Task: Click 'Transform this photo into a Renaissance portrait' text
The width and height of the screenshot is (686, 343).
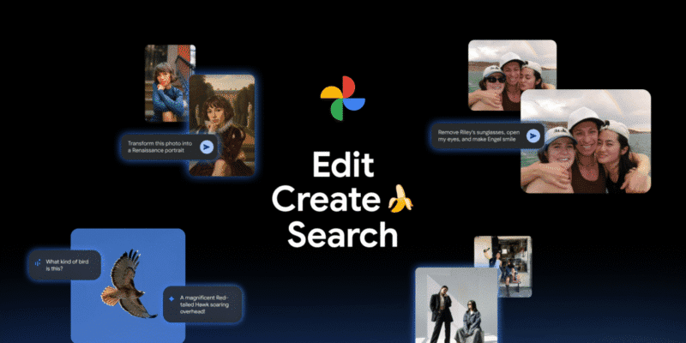Action: click(x=159, y=147)
